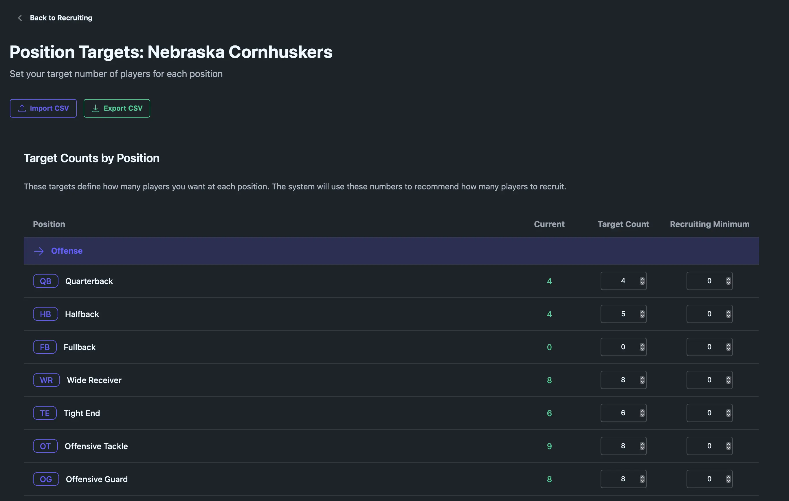The image size is (789, 501).
Task: Collapse the Offense section header
Action: pyautogui.click(x=67, y=251)
